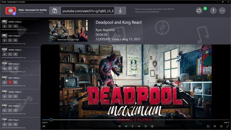
Task: Download the MP4 1440p format
Action: point(4,68)
